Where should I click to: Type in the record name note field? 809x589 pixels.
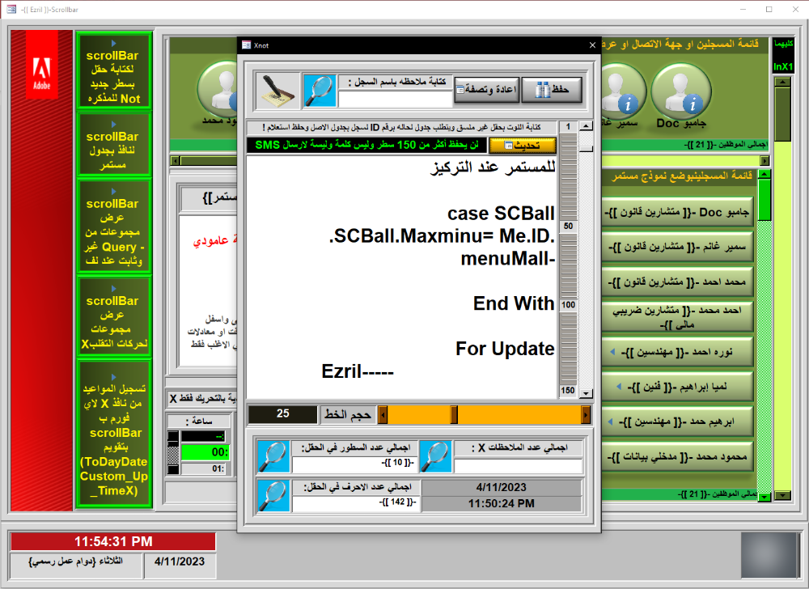tap(394, 99)
